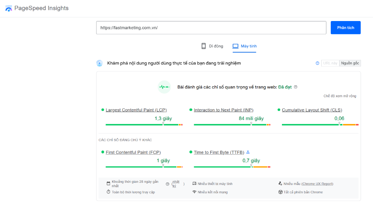Click Nhiều kết nối mạng text

click(x=213, y=192)
